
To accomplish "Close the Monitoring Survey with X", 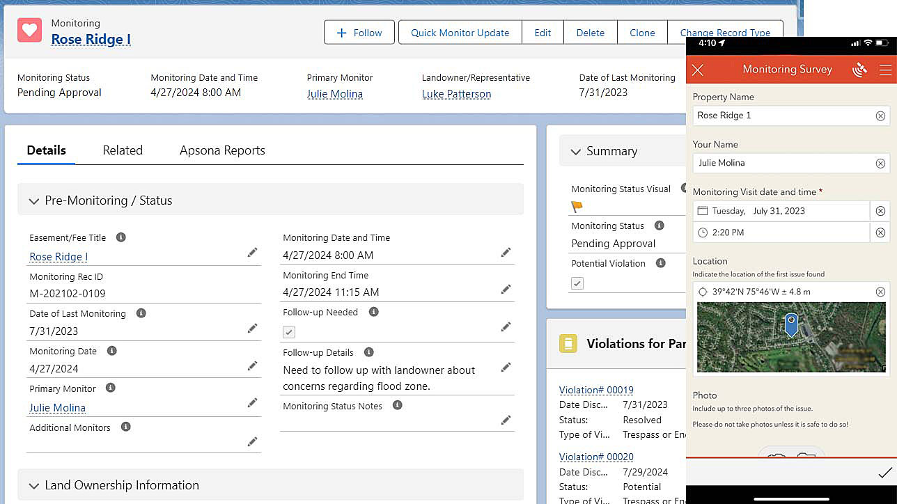I will point(698,70).
